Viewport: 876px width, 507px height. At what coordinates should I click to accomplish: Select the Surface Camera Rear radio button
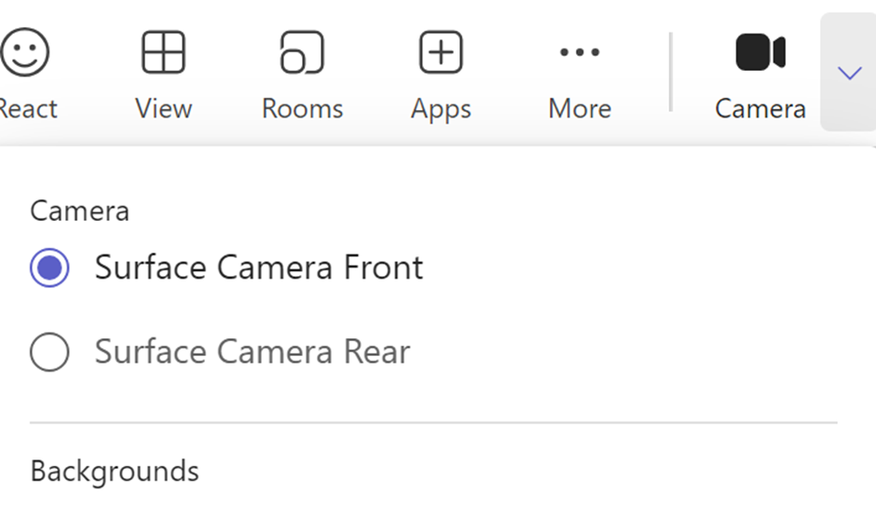tap(49, 352)
